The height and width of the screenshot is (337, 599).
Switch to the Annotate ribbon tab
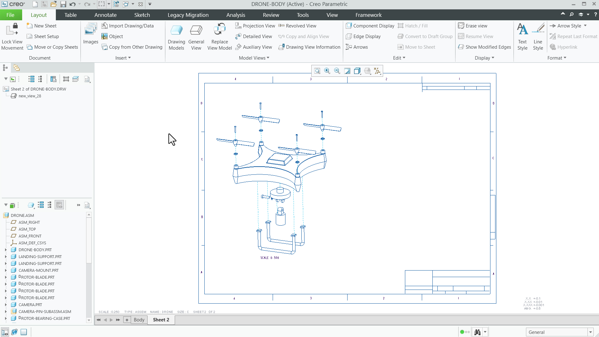(x=105, y=15)
